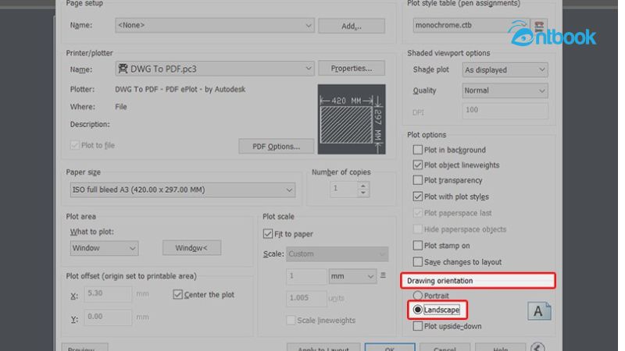Open the Quality dropdown
This screenshot has height=351, width=625.
pos(505,90)
